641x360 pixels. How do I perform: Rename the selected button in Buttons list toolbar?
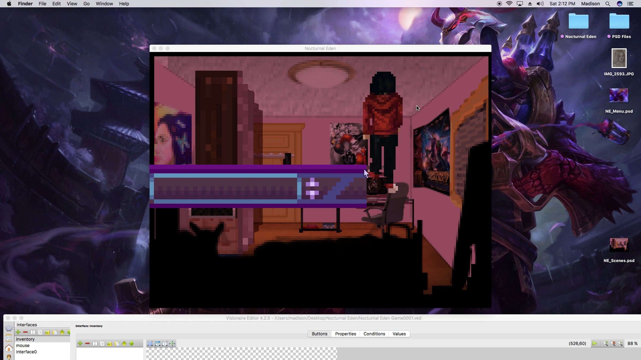pyautogui.click(x=95, y=343)
